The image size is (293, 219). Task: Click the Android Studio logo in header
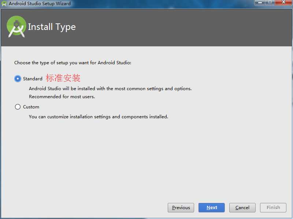point(16,27)
